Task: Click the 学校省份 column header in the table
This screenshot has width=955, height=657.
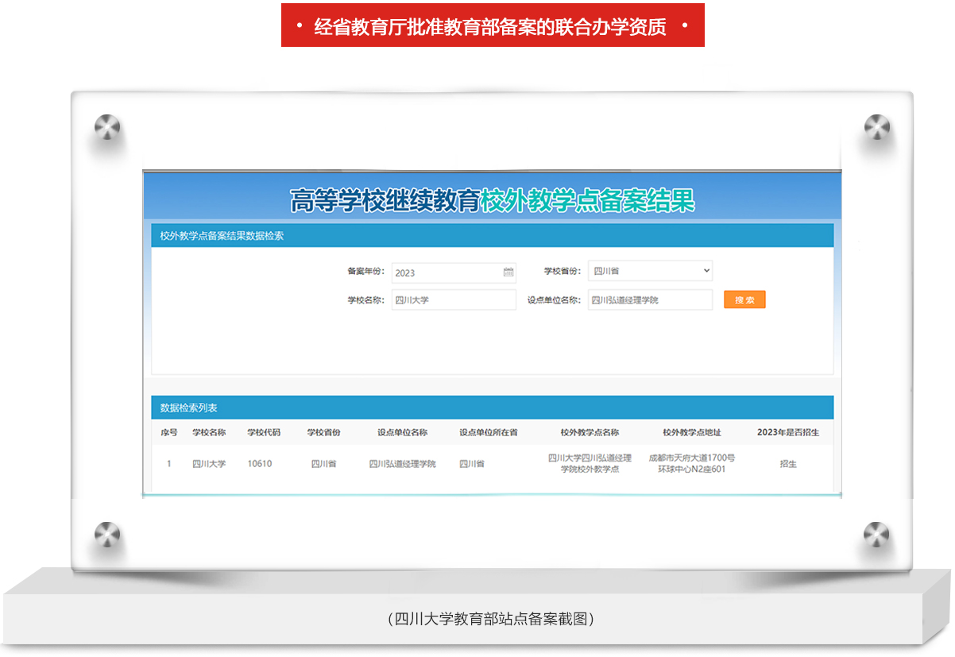Action: point(324,433)
